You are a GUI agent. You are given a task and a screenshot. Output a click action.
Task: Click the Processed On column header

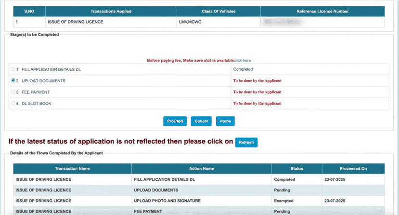pyautogui.click(x=353, y=169)
